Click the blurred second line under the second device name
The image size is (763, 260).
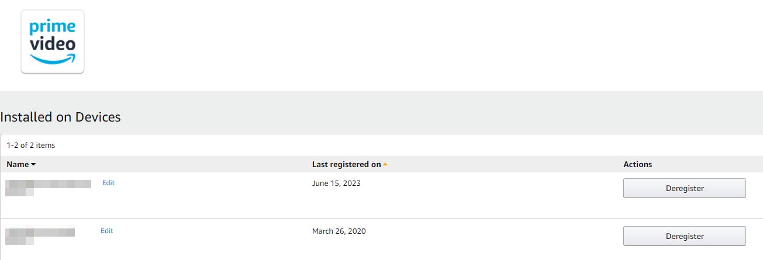(x=19, y=240)
